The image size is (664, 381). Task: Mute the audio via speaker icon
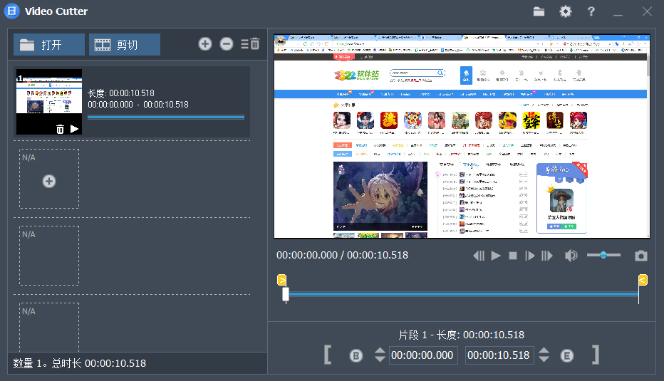point(571,255)
